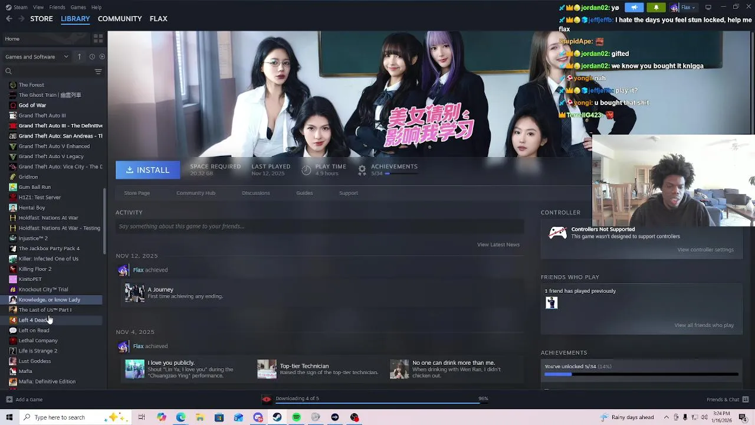The image size is (755, 425).
Task: Click the Home library button
Action: (x=45, y=39)
